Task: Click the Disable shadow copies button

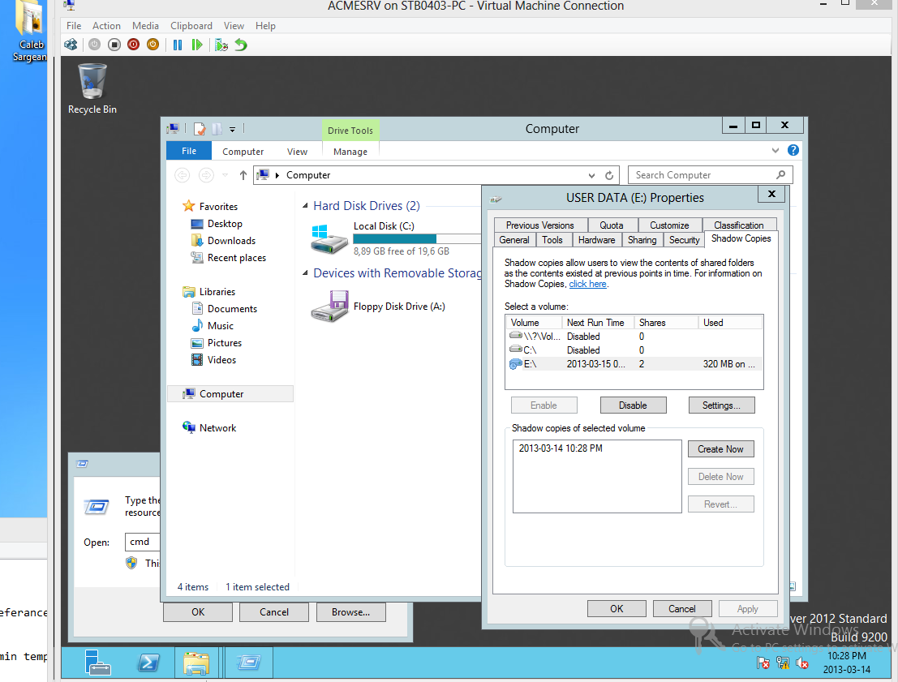Action: [x=633, y=405]
